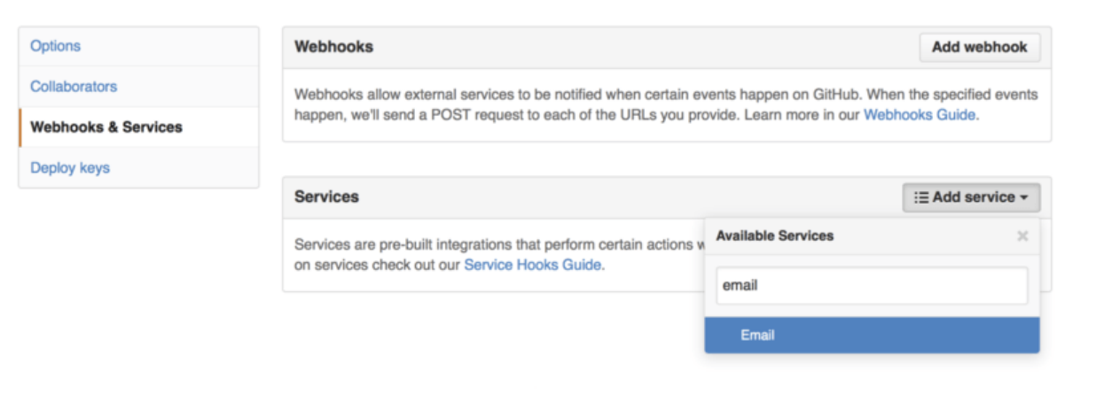Image resolution: width=1096 pixels, height=393 pixels.
Task: Click the list icon on Add service
Action: click(920, 197)
